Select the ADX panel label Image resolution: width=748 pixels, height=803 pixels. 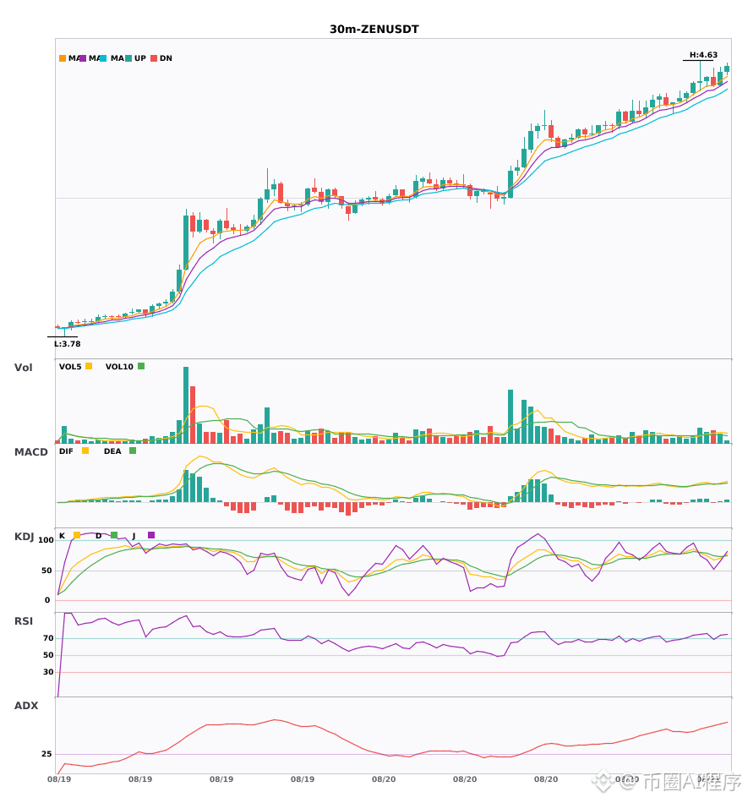pyautogui.click(x=26, y=706)
